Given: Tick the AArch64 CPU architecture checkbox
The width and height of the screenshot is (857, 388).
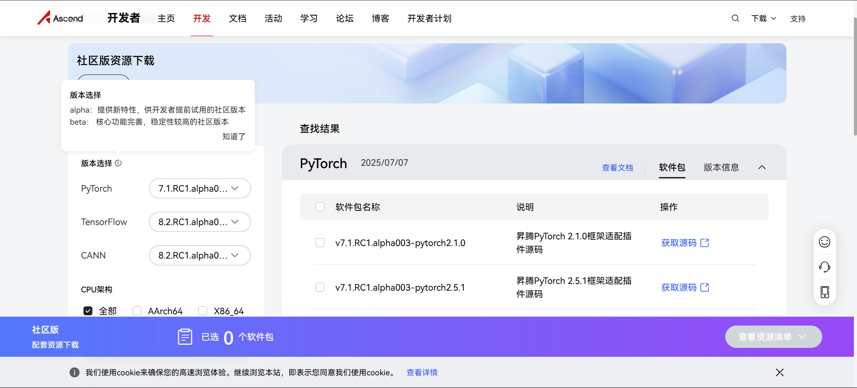Looking at the screenshot, I should [x=137, y=311].
